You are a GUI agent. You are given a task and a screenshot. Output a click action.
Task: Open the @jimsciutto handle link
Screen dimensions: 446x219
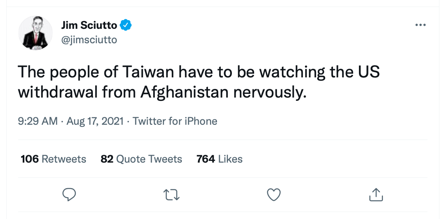[x=89, y=40]
